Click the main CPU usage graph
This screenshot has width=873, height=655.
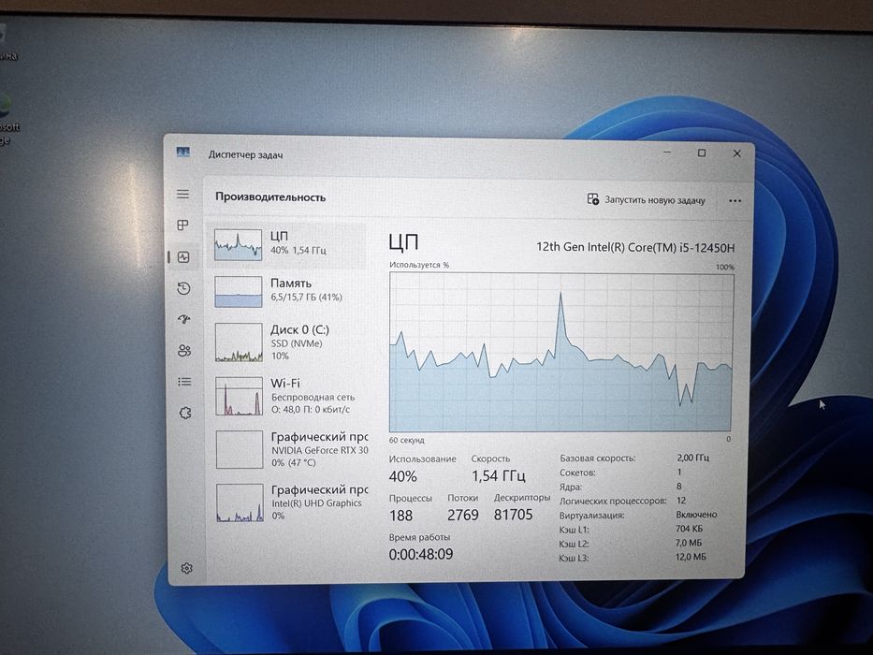[560, 352]
